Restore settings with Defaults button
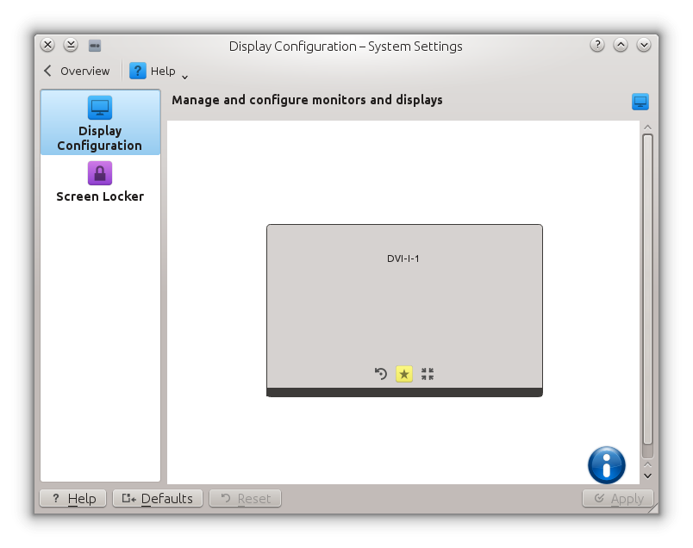693x548 pixels. (x=158, y=498)
